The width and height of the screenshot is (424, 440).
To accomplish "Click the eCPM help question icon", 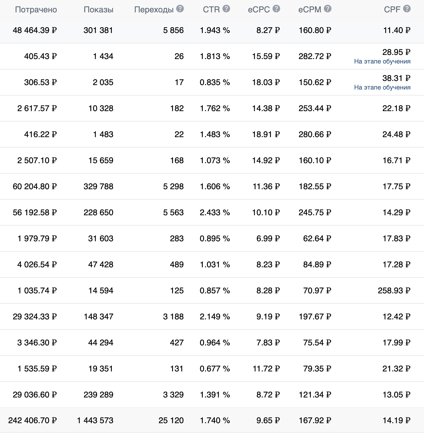I will click(328, 9).
